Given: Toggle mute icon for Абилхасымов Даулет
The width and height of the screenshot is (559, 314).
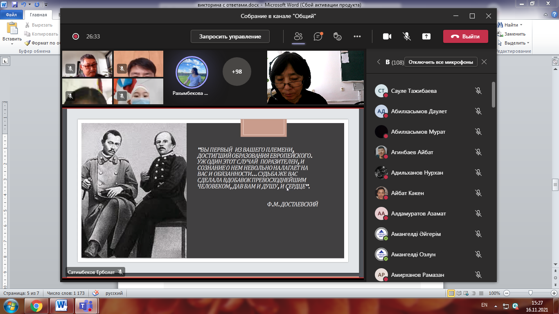Looking at the screenshot, I should click(478, 111).
